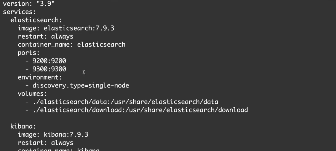Screen dimensions: 336x151
Task: Click the 9300:9300 port mapping
Action: pyautogui.click(x=49, y=69)
